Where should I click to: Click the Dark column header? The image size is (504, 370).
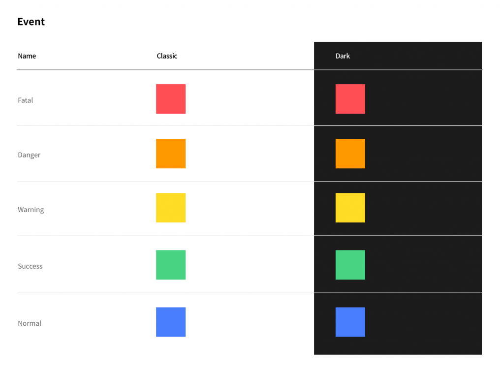(x=343, y=56)
